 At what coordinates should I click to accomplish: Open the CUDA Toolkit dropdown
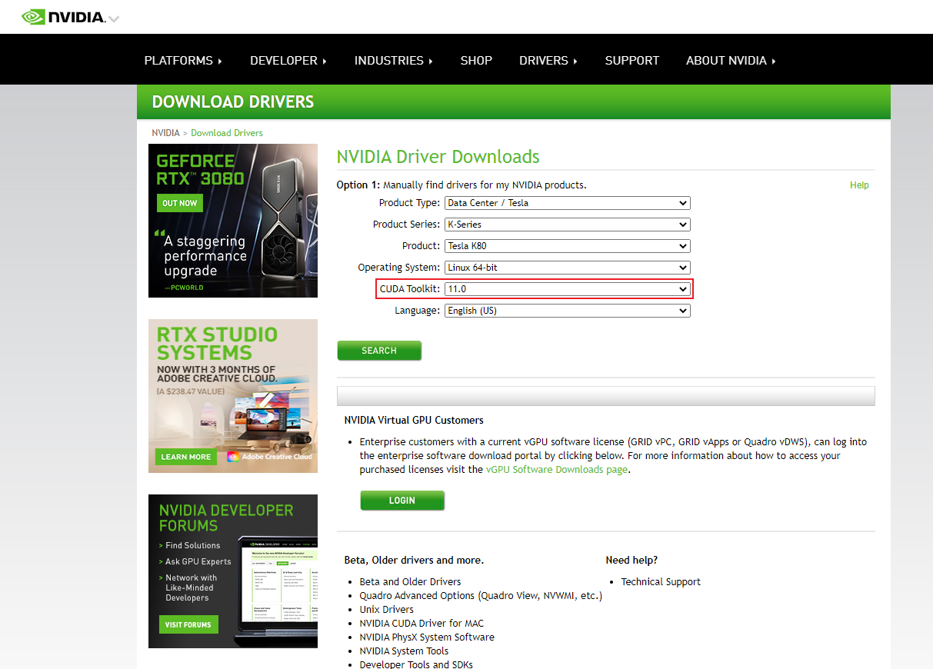568,289
